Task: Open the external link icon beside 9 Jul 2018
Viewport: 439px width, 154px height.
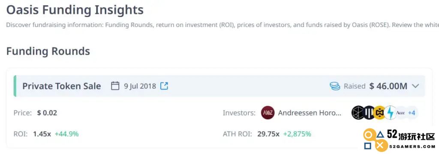Action: pos(164,86)
